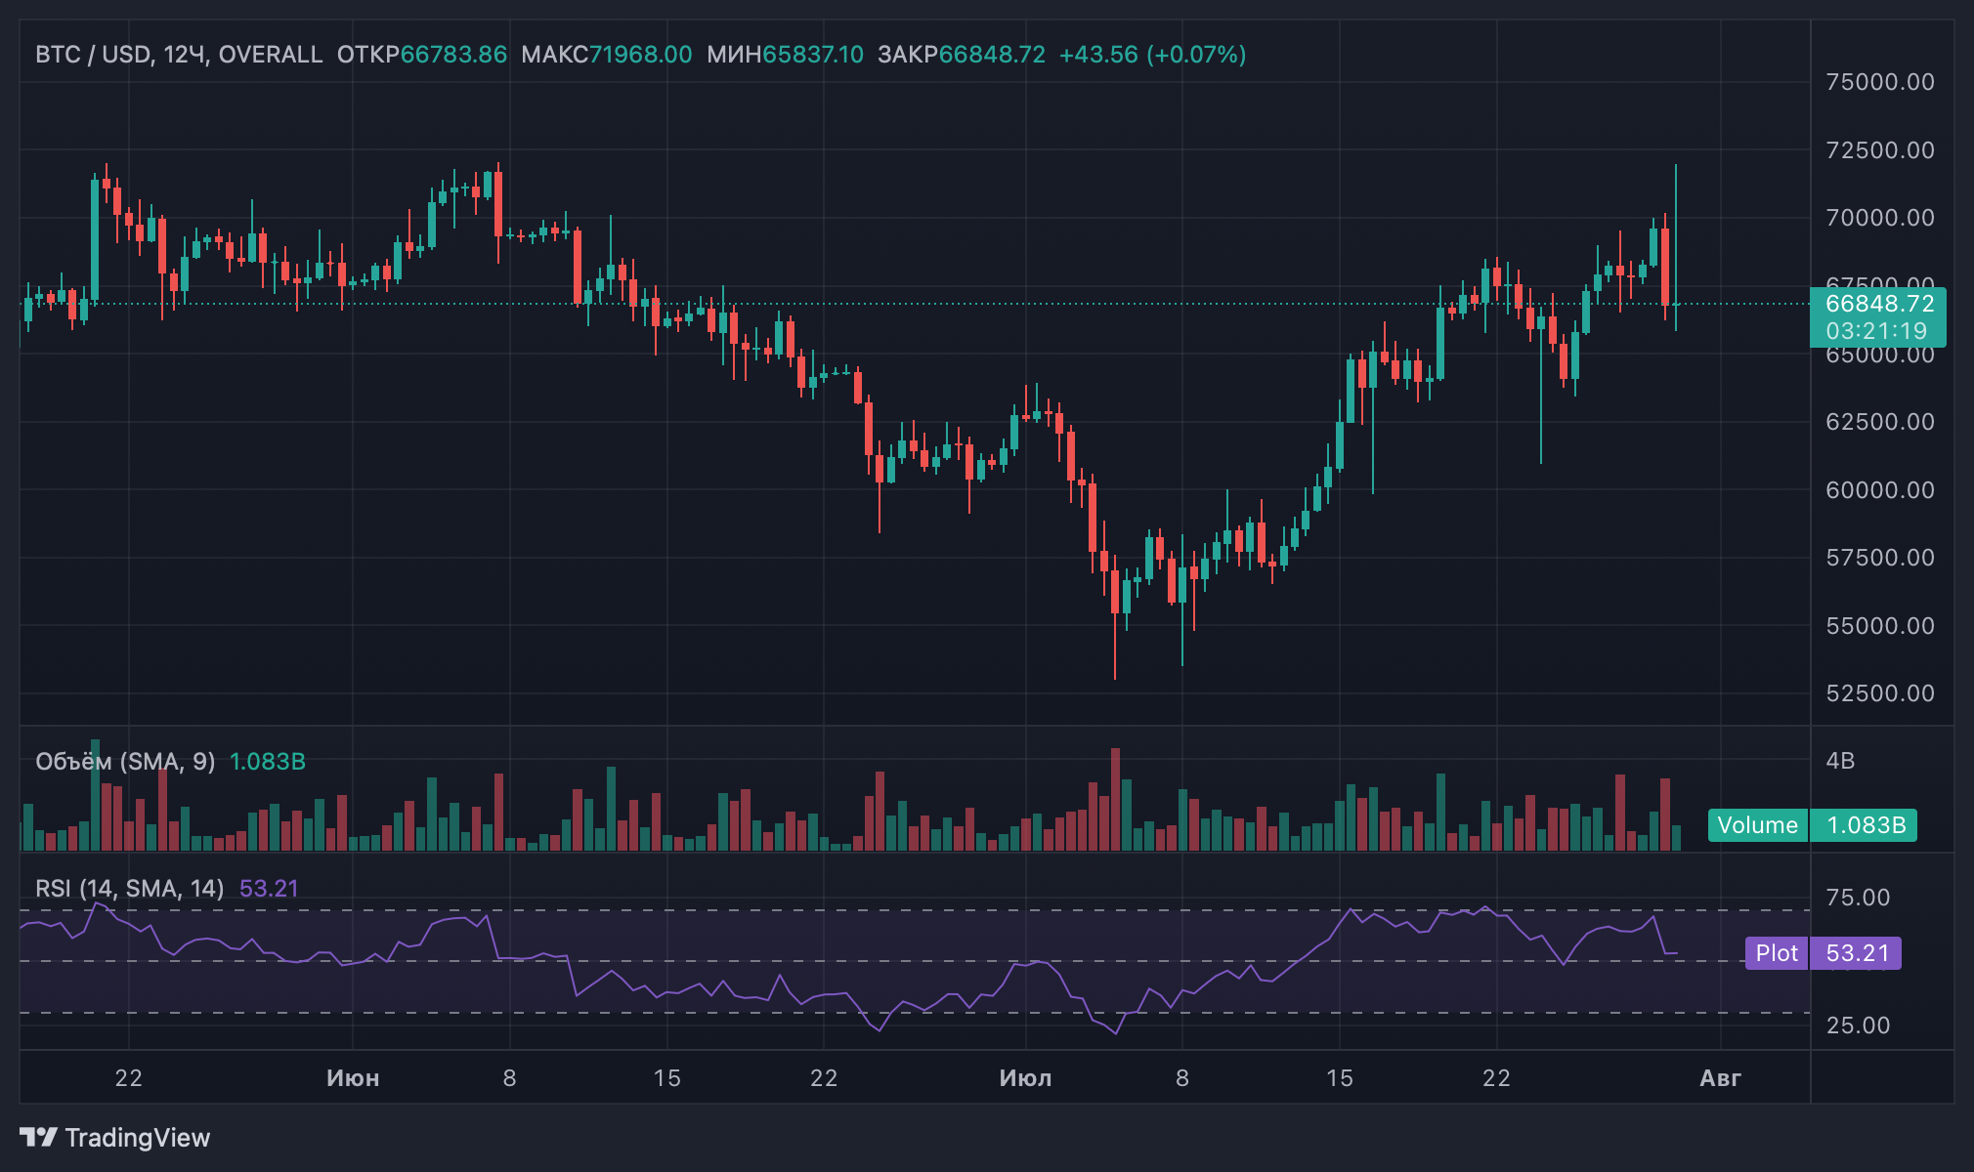Select the Volume 1.083B label tag

tap(1813, 825)
